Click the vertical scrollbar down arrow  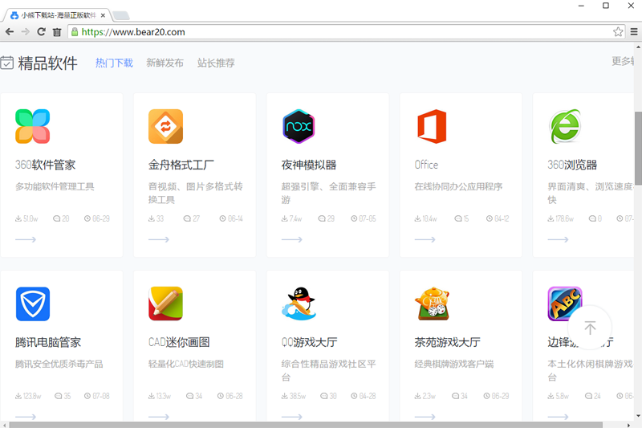tap(638, 416)
